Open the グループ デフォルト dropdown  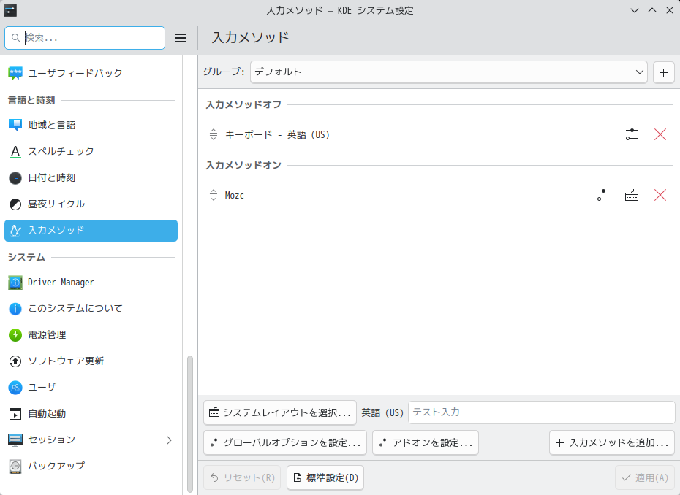click(448, 72)
